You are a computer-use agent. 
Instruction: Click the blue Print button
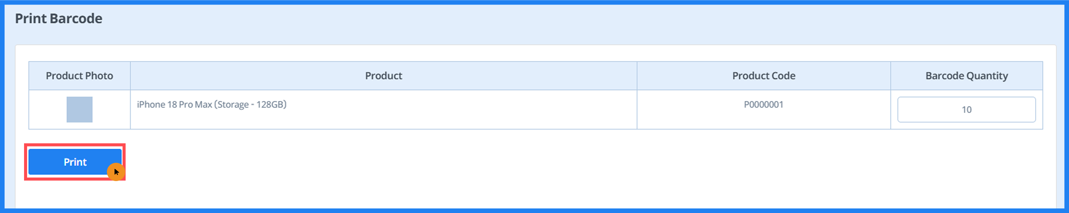coord(75,162)
